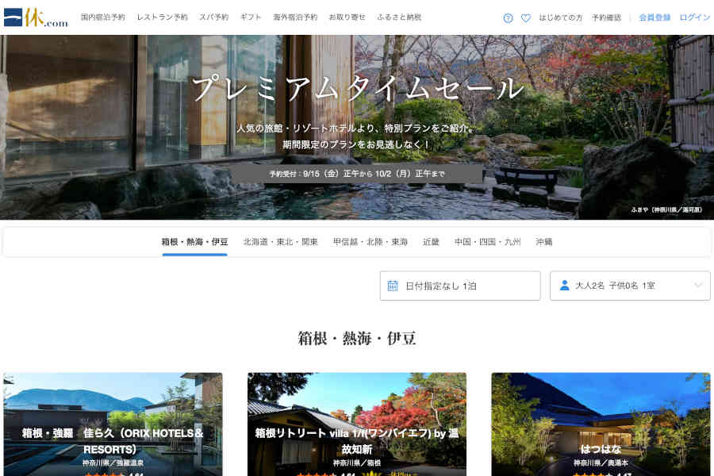Image resolution: width=714 pixels, height=476 pixels.
Task: Click the Ikyu.com logo
Action: [x=36, y=17]
